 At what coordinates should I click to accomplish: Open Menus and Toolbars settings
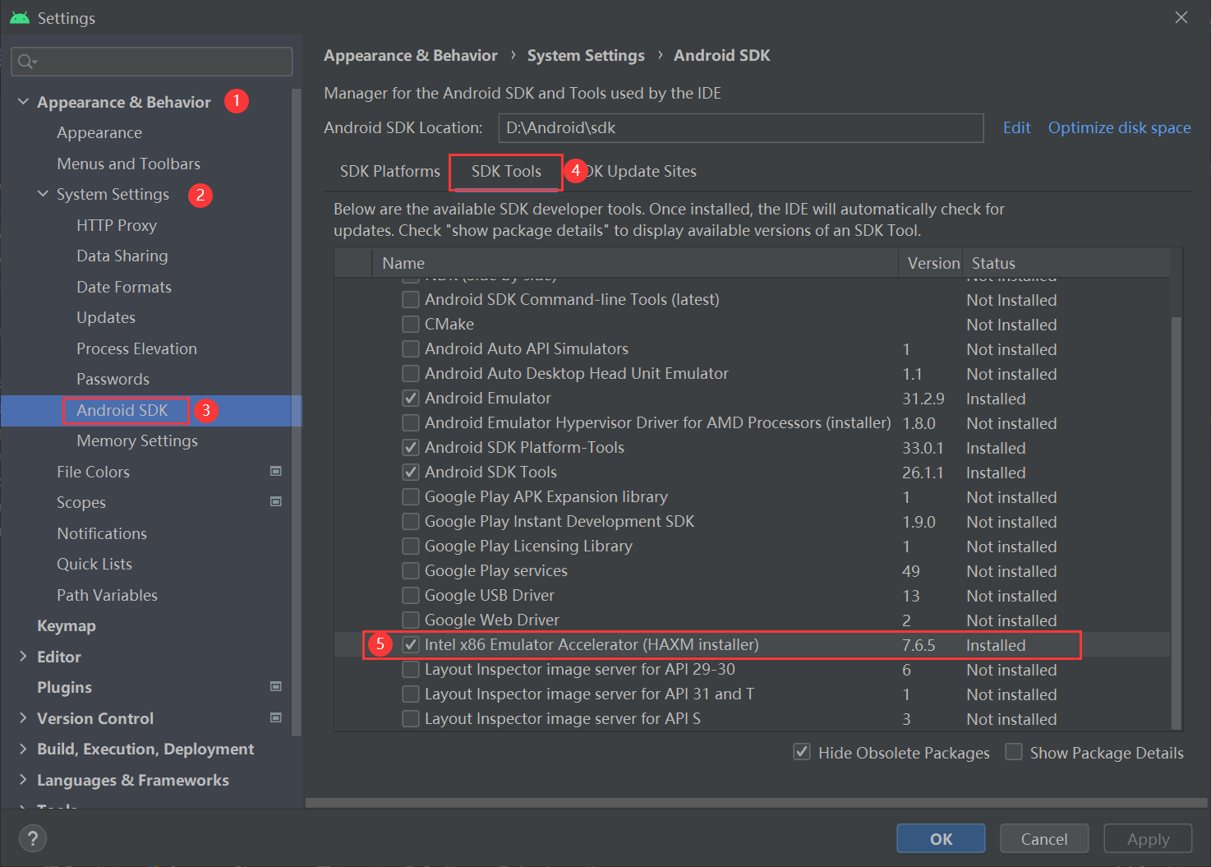pos(128,164)
